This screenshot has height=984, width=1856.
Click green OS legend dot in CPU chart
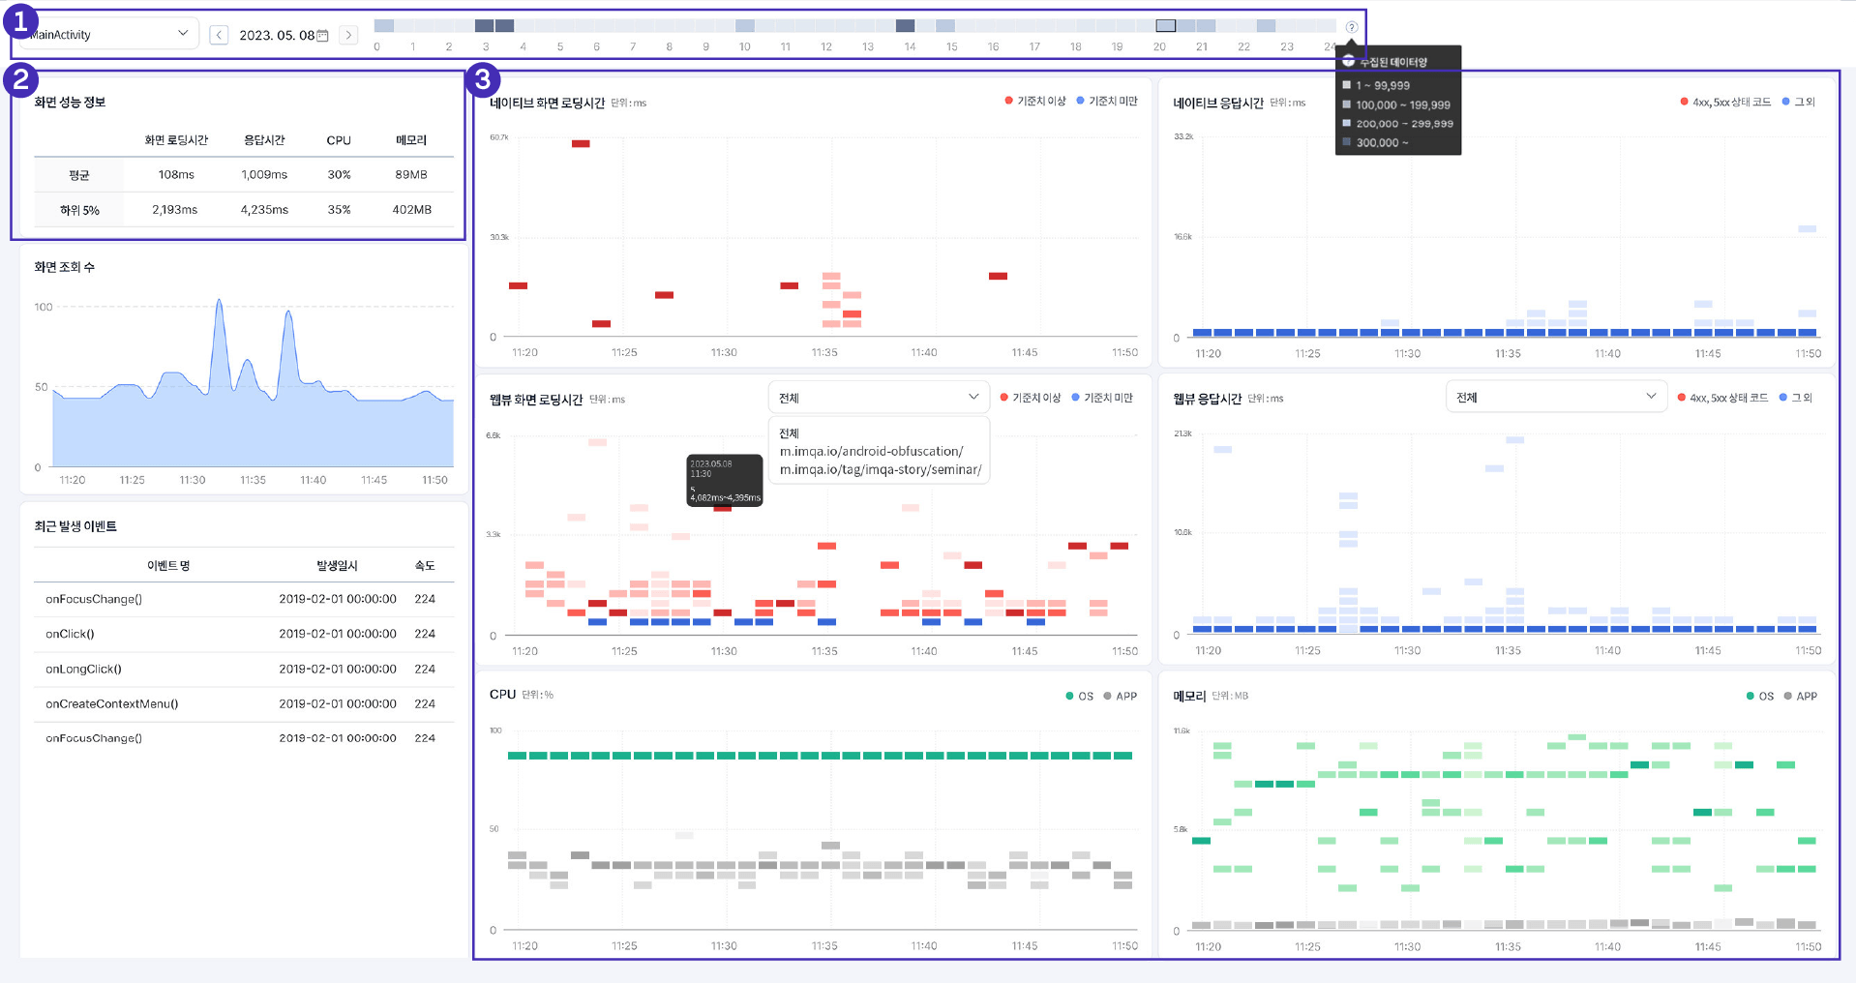click(x=1069, y=696)
